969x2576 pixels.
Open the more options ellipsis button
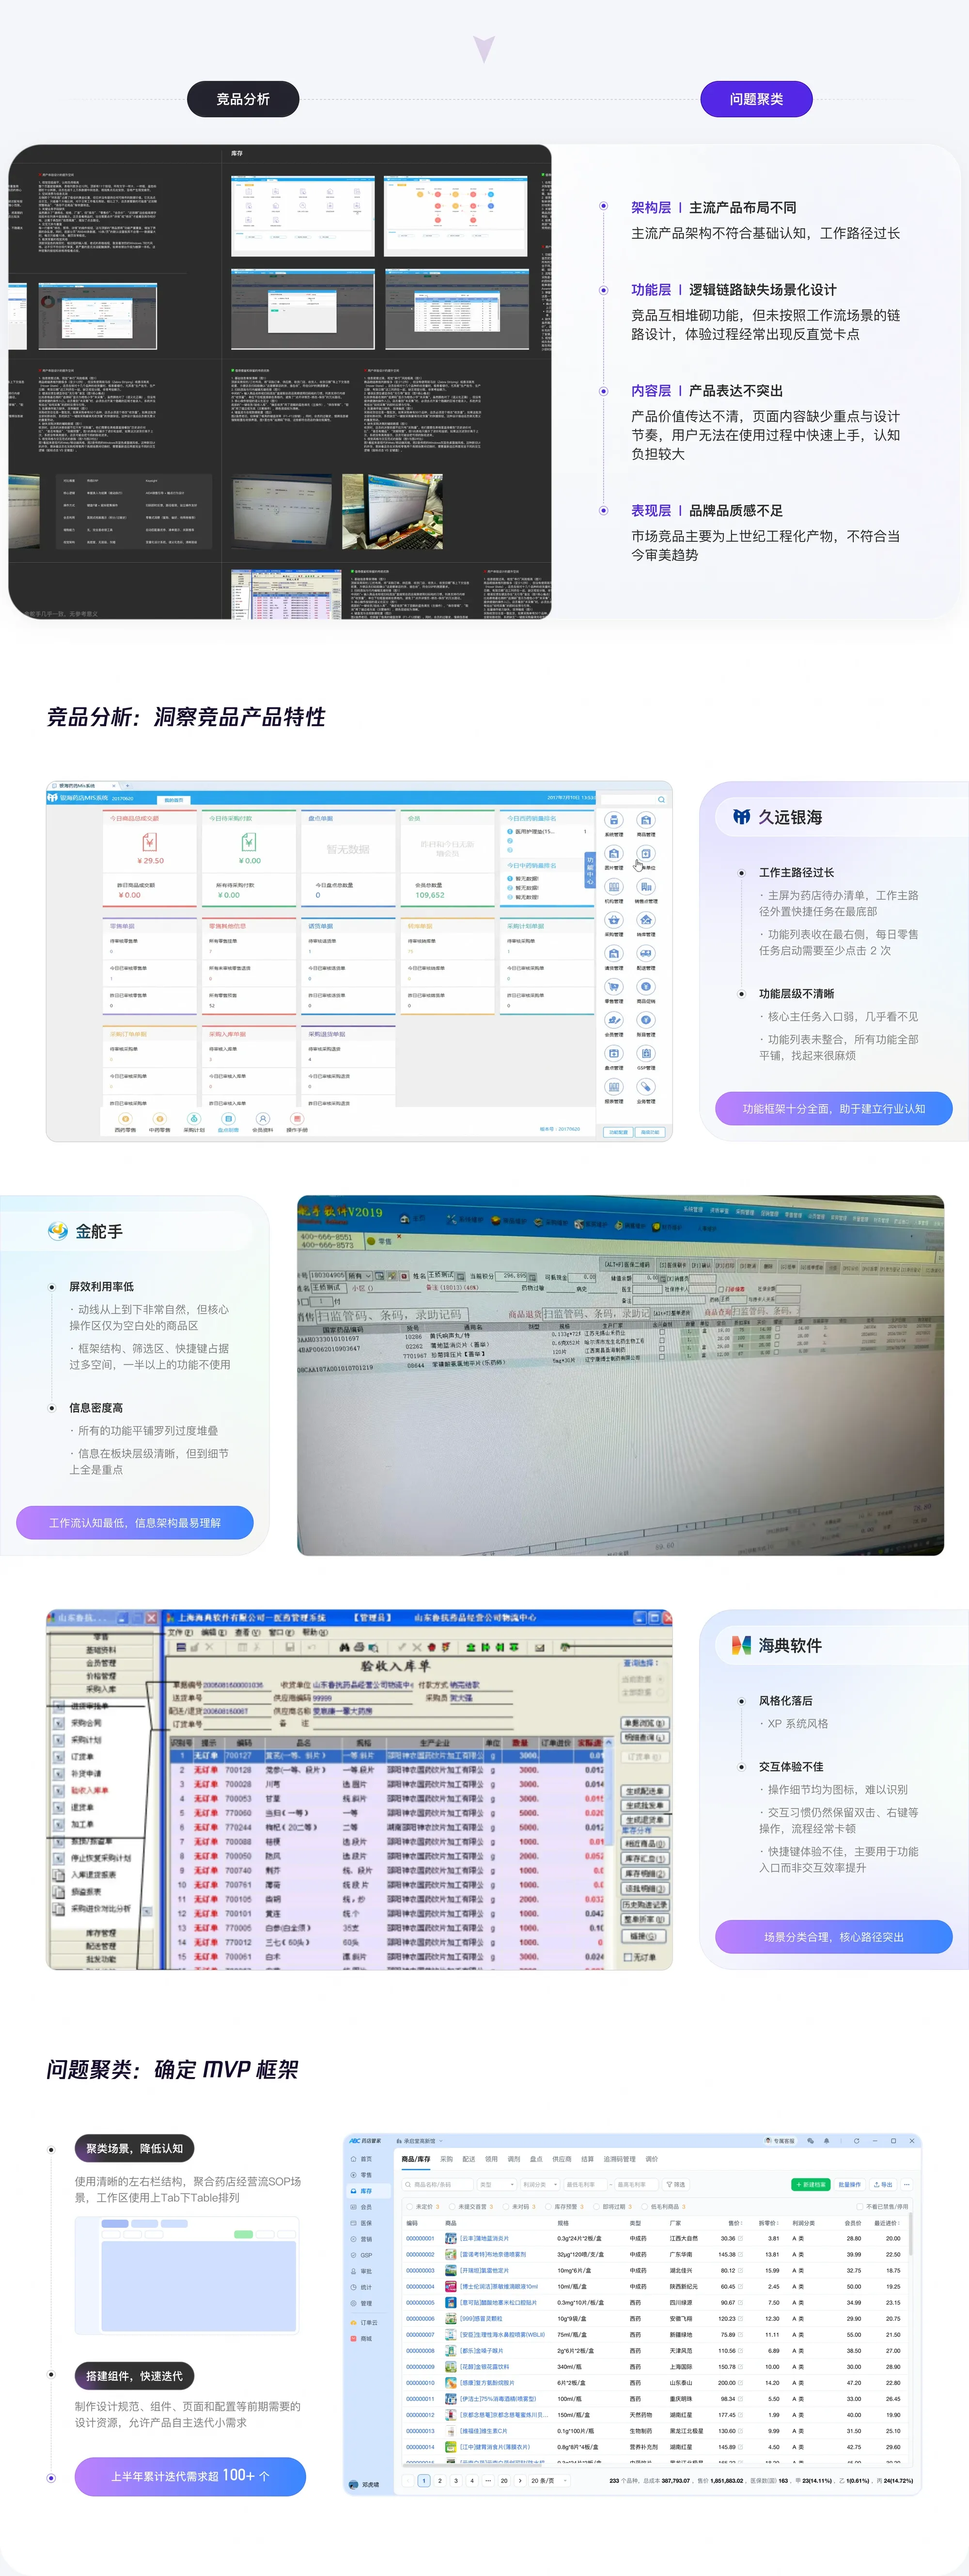tap(906, 2185)
